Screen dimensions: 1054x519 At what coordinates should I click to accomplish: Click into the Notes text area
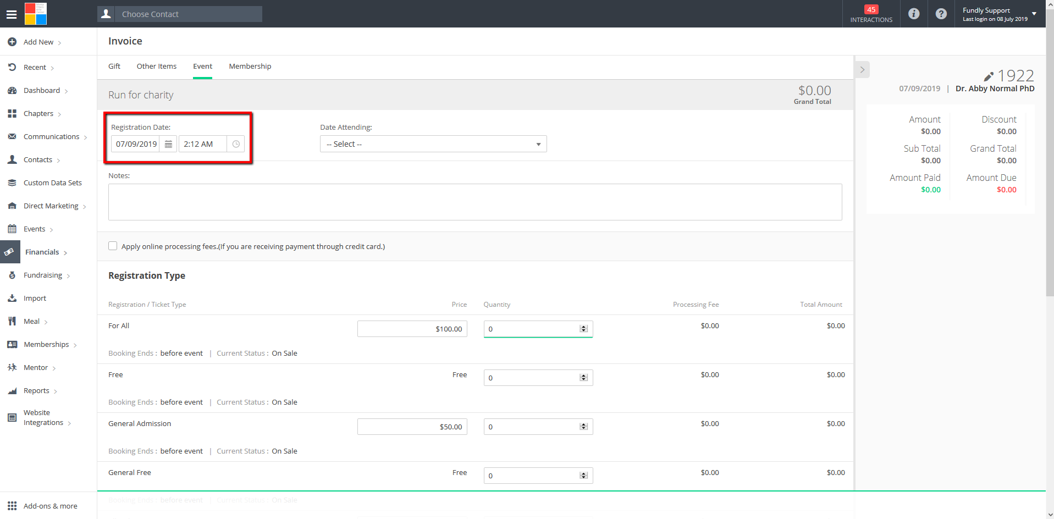(x=475, y=202)
